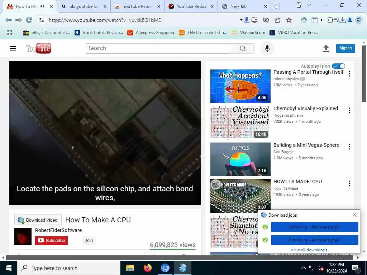Open File Explorer from the taskbar
This screenshot has width=367, height=275.
point(130,268)
